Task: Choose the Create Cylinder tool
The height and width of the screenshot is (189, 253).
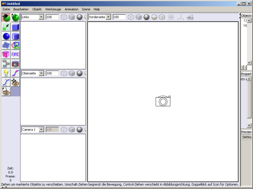Action: (x=15, y=36)
